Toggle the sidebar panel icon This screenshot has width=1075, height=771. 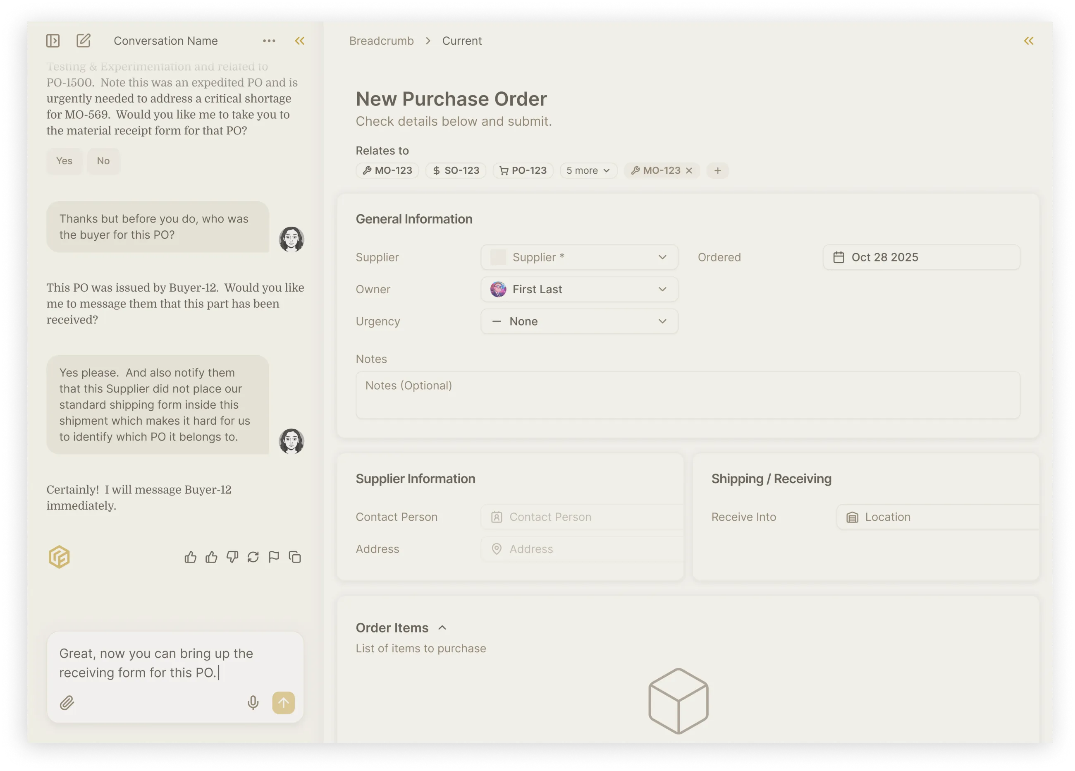(x=53, y=41)
